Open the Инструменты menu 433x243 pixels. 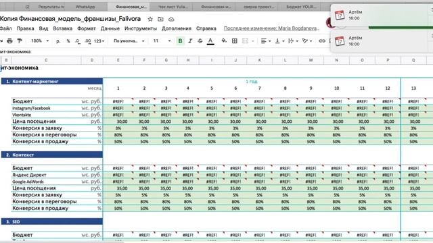coord(141,28)
